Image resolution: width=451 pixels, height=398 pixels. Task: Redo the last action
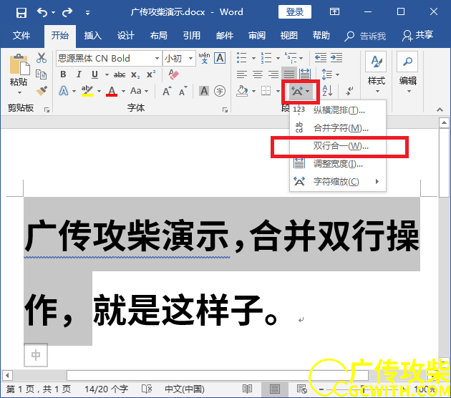tap(67, 12)
